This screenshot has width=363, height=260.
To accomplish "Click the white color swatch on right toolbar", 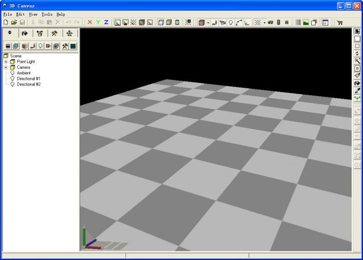I will [x=357, y=39].
